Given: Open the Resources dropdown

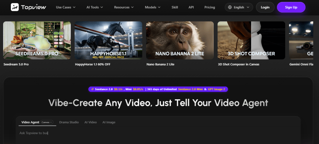Looking at the screenshot, I should pyautogui.click(x=124, y=7).
